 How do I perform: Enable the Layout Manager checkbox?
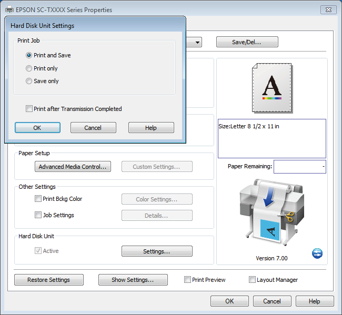pos(252,279)
